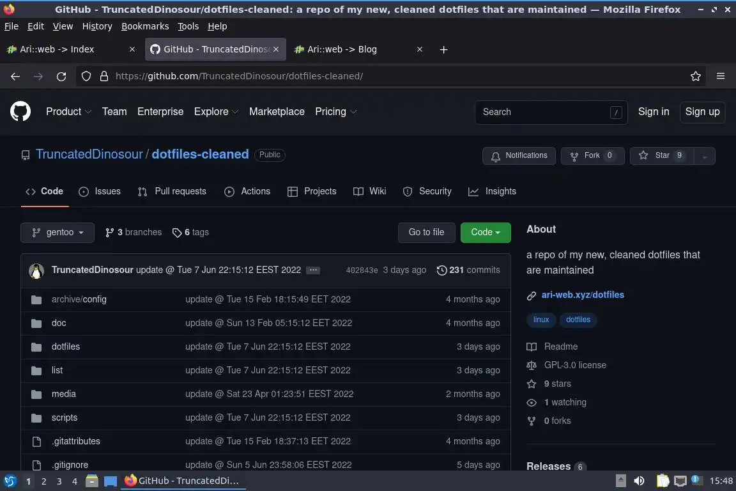Click the show desktop taskbar icon
736x491 pixels.
(111, 481)
